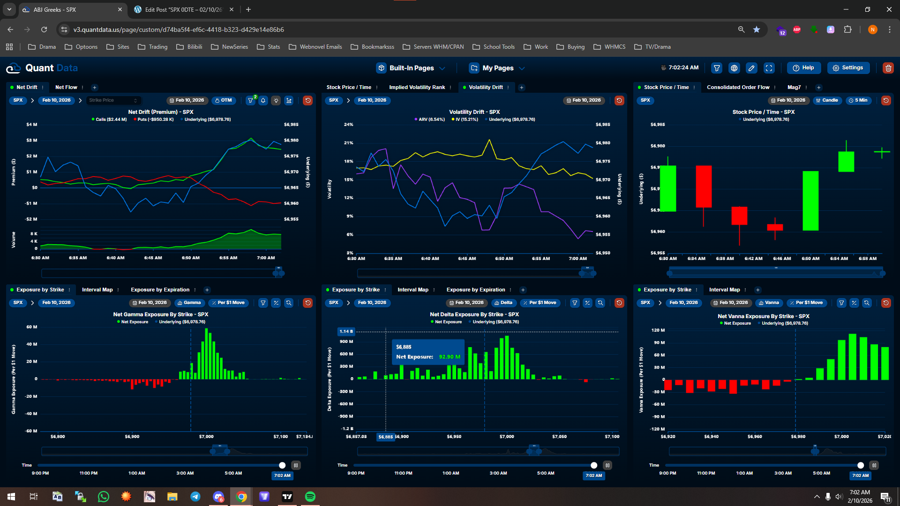Pause time playback under Net Delta chart
900x506 pixels.
pos(607,465)
